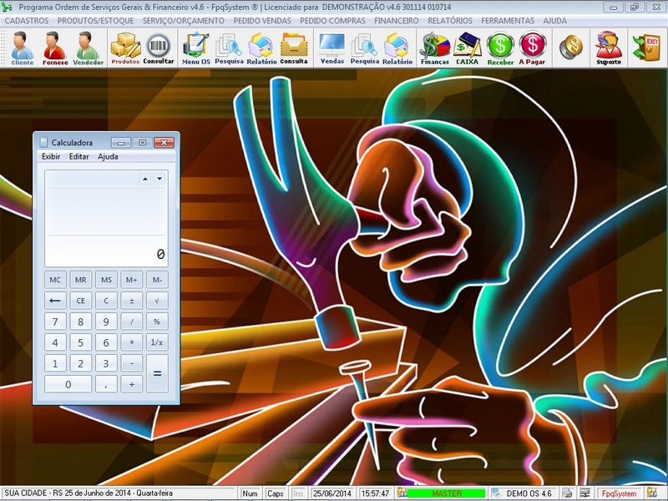Click calculator digit 7

pos(55,321)
